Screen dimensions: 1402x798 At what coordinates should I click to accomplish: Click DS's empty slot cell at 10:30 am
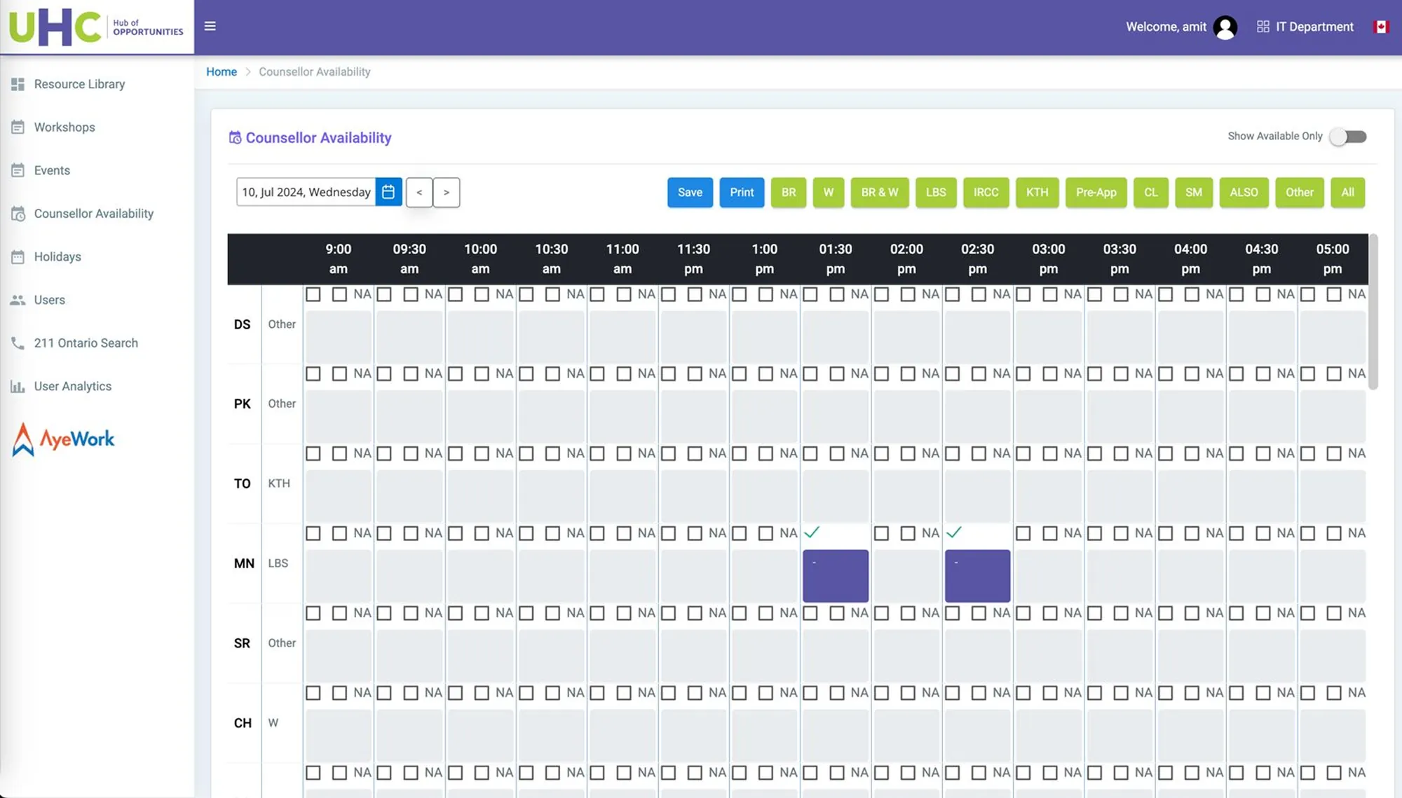tap(552, 337)
